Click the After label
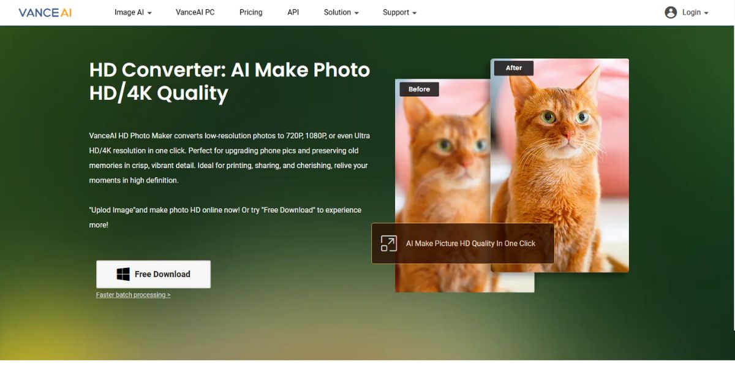Screen dimensions: 735x374 pyautogui.click(x=514, y=68)
